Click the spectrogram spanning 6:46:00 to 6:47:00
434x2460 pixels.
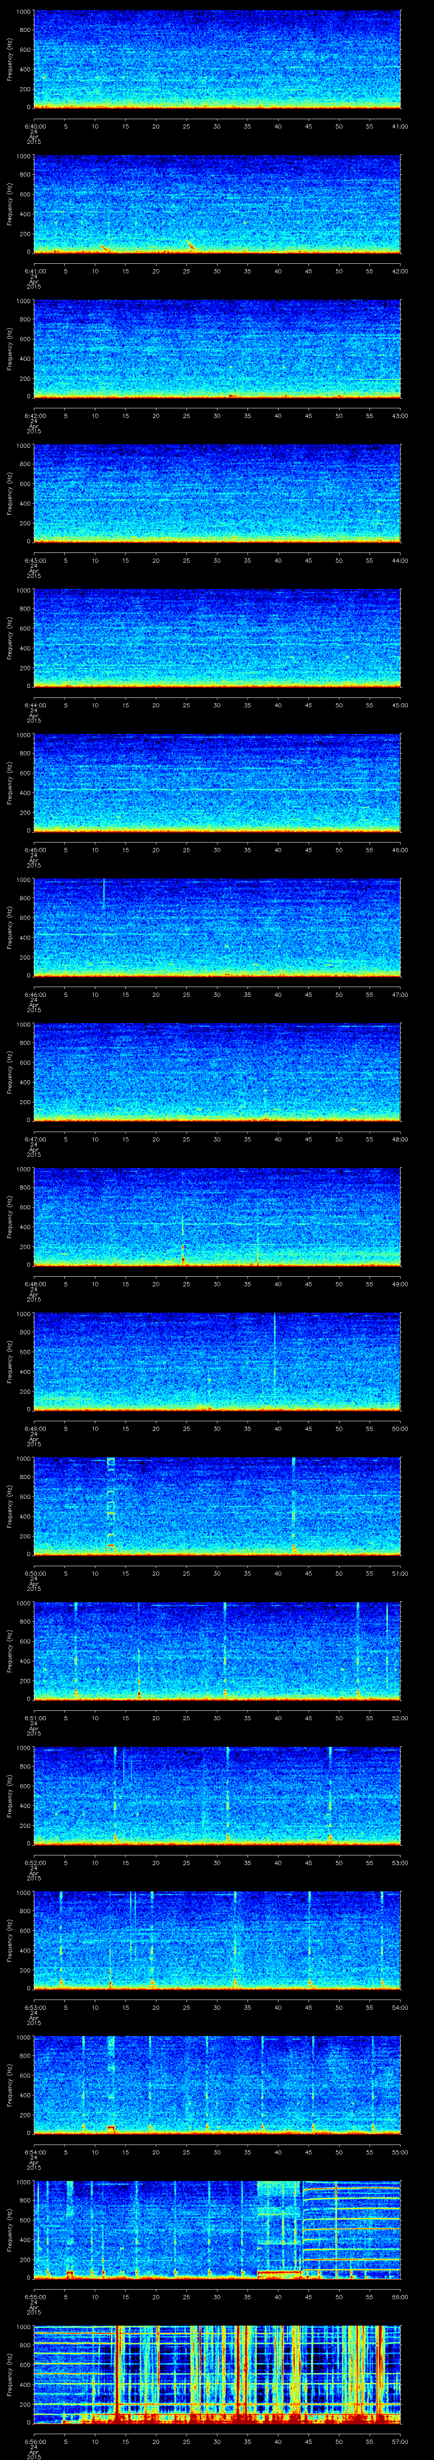[217, 928]
